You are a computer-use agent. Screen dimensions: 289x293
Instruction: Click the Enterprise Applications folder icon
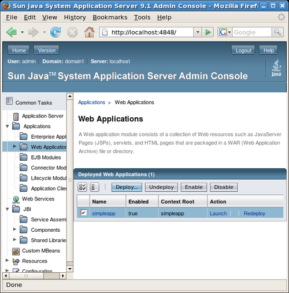24,136
